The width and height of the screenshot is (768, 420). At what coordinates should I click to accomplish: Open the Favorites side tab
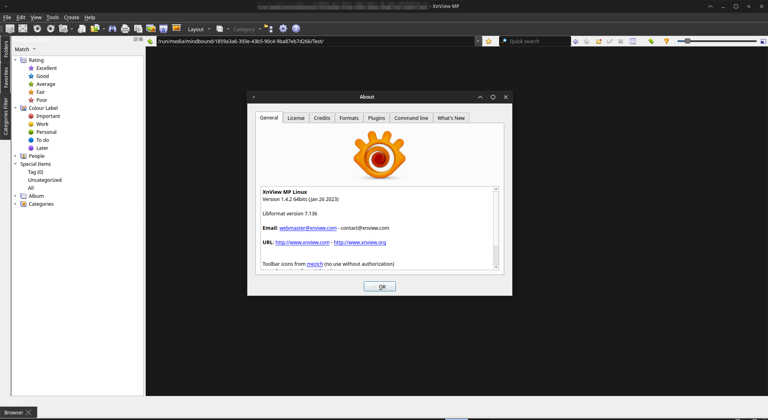pos(6,78)
